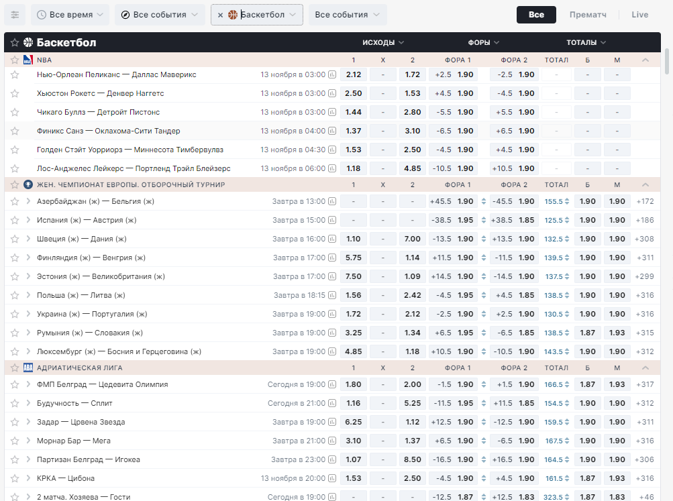Viewport: 673px width, 501px height.
Task: Favorite the Жен. Чемпионат Европы league star
Action: coord(15,185)
